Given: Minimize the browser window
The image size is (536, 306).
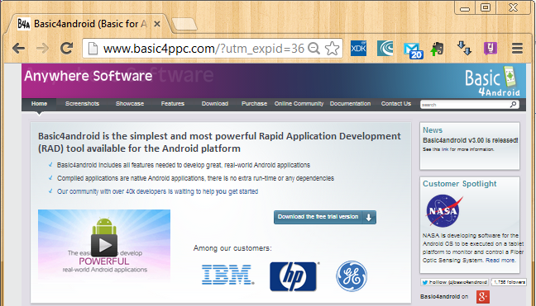Looking at the screenshot, I should click(465, 8).
